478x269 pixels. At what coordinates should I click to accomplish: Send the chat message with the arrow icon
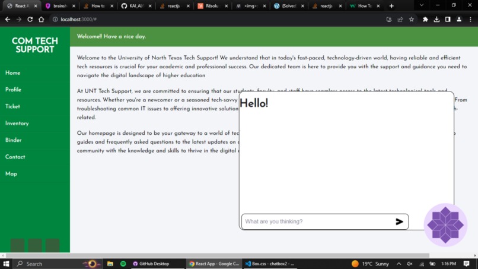(399, 221)
